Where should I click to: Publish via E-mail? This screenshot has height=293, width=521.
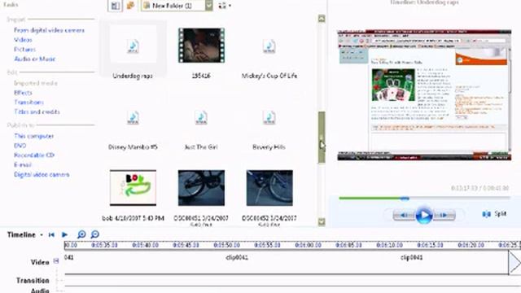22,165
